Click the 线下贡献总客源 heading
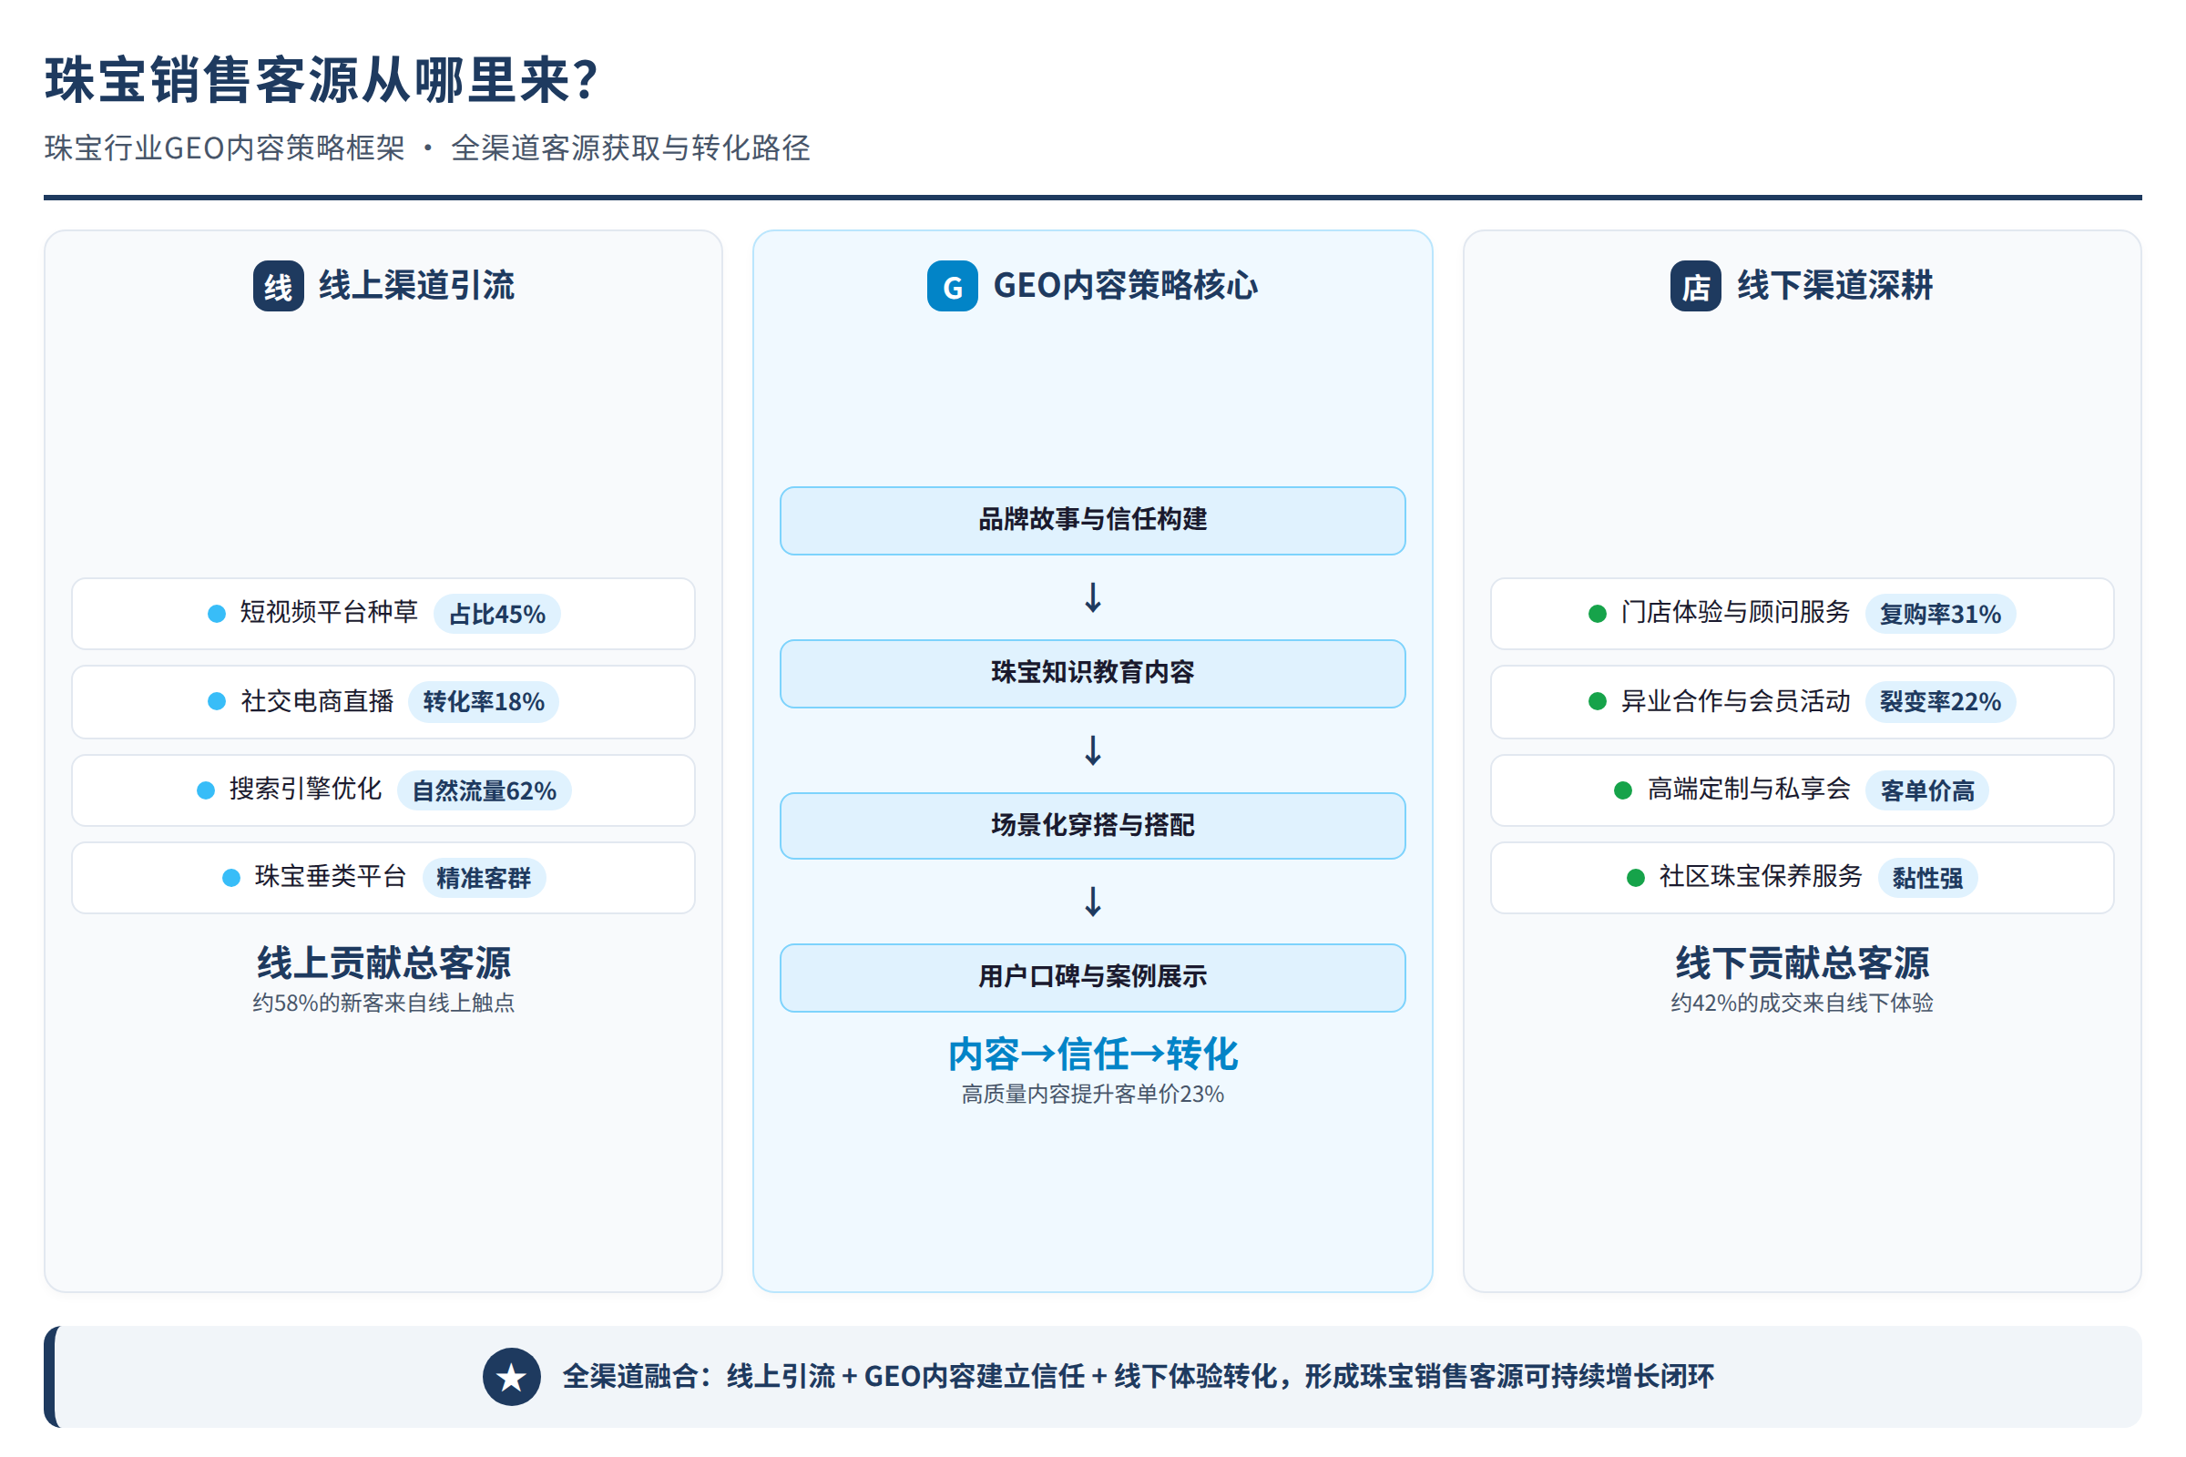Image resolution: width=2186 pixels, height=1457 pixels. point(1803,963)
